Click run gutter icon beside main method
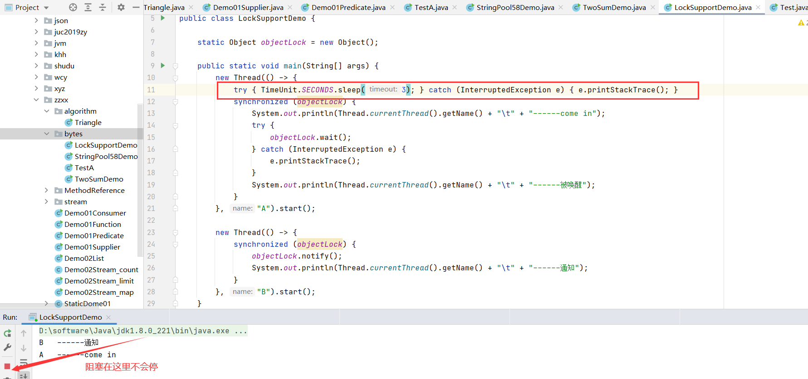Image resolution: width=808 pixels, height=379 pixels. 163,66
